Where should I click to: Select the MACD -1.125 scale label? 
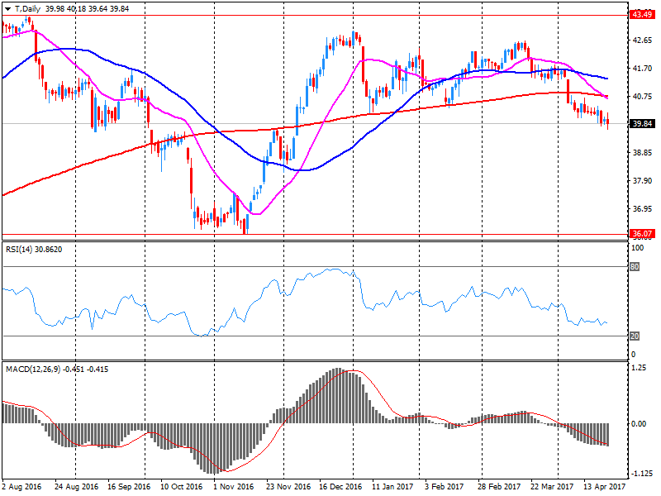[642, 473]
